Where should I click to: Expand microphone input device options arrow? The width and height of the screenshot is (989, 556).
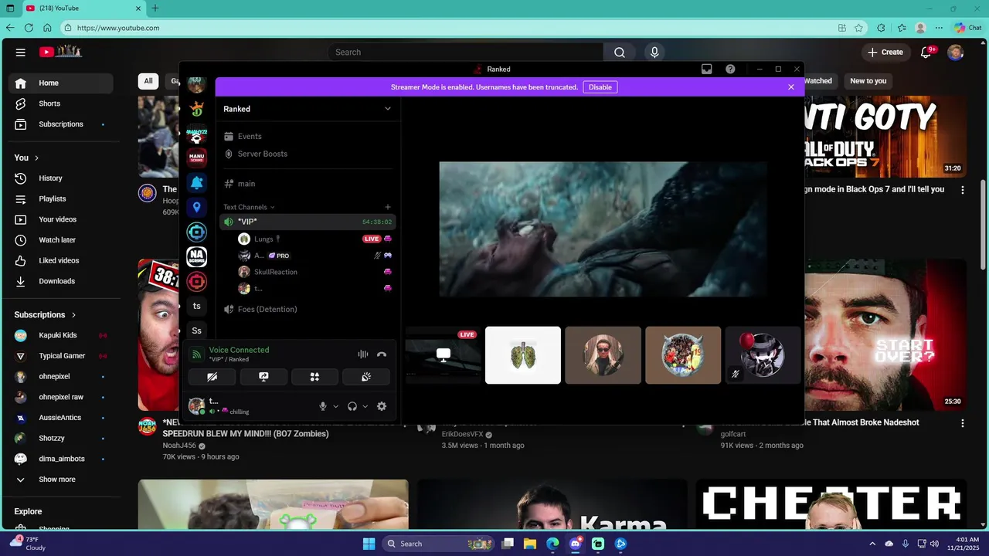tap(335, 406)
